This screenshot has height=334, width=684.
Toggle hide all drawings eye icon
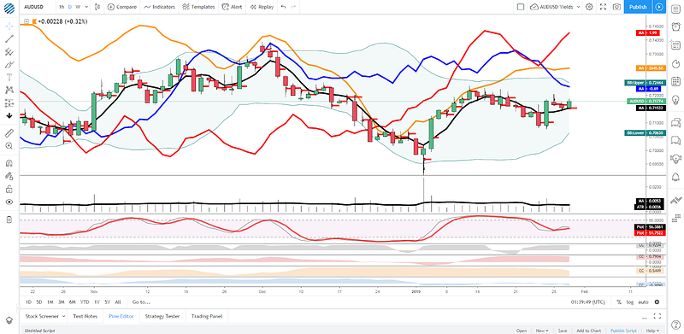tap(9, 202)
